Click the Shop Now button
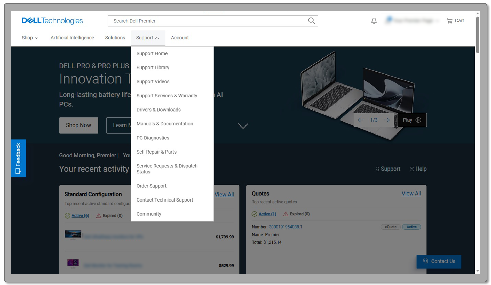The width and height of the screenshot is (491, 285). [x=78, y=125]
